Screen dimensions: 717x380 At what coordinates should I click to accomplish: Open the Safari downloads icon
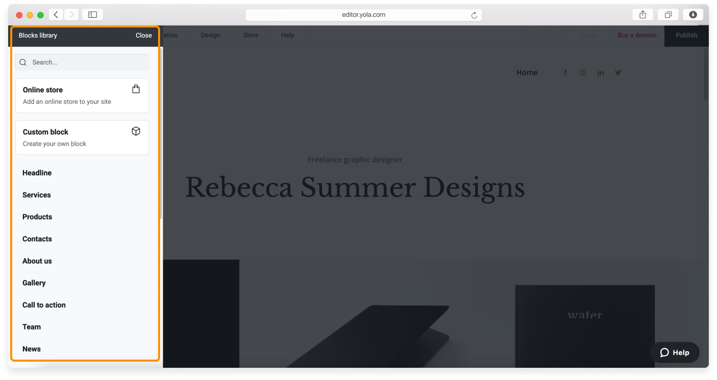pos(693,15)
